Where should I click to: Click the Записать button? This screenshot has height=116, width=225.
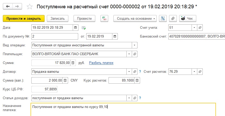(x=59, y=18)
